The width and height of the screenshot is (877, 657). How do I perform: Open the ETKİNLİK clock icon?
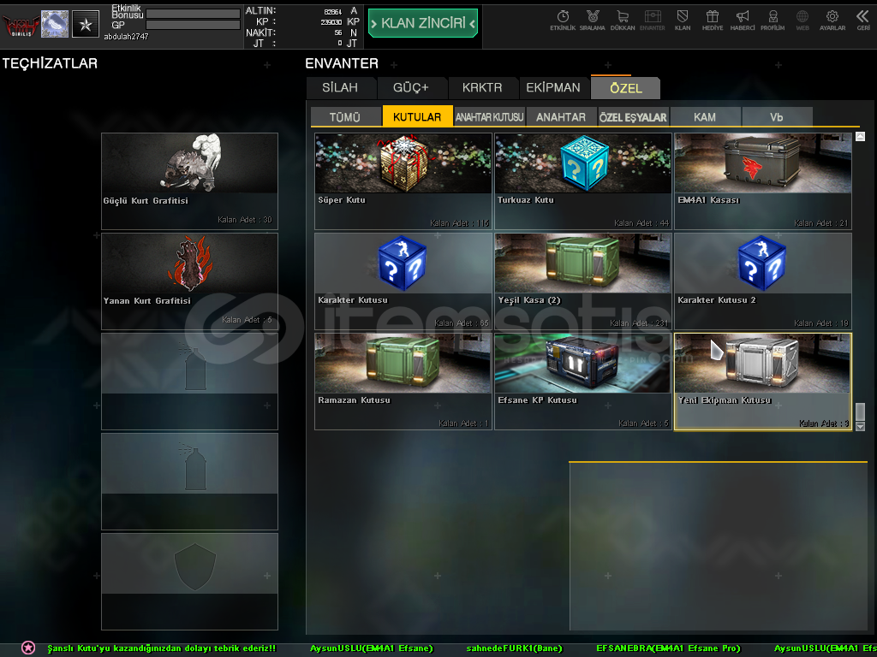563,21
